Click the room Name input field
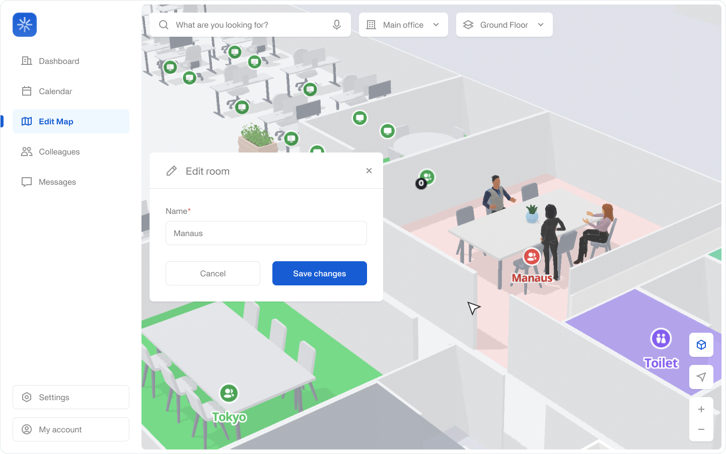Viewport: 726px width, 454px height. pos(266,233)
